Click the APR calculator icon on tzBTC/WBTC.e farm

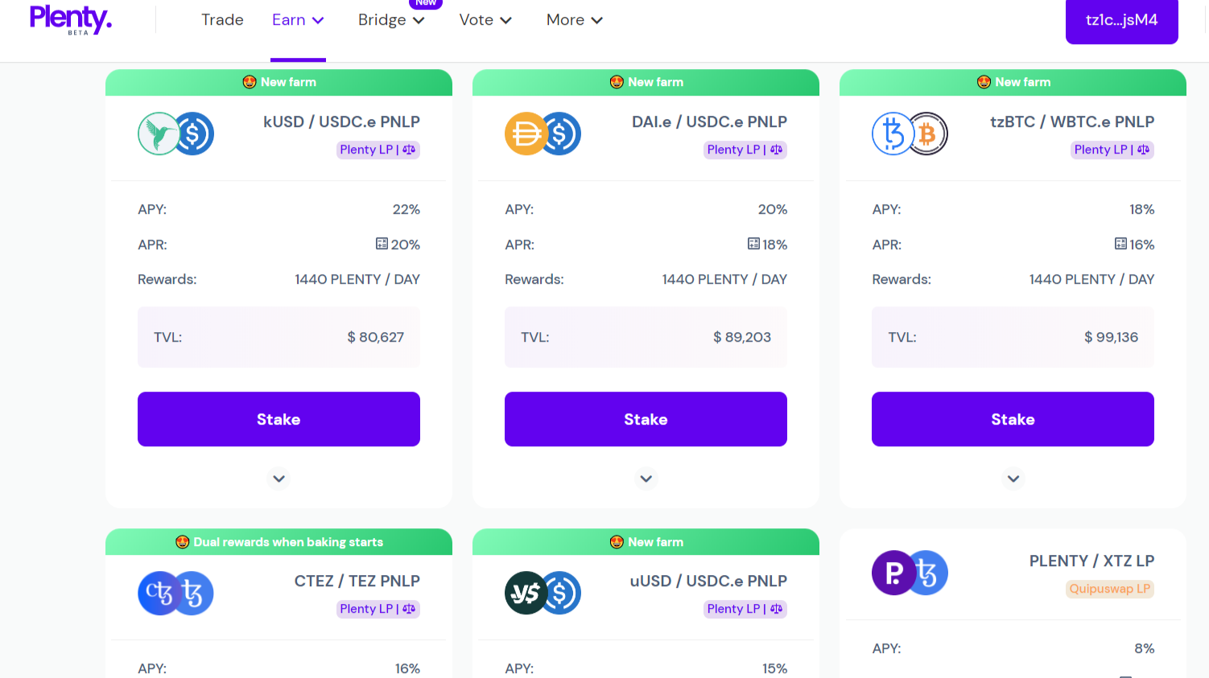coord(1120,244)
